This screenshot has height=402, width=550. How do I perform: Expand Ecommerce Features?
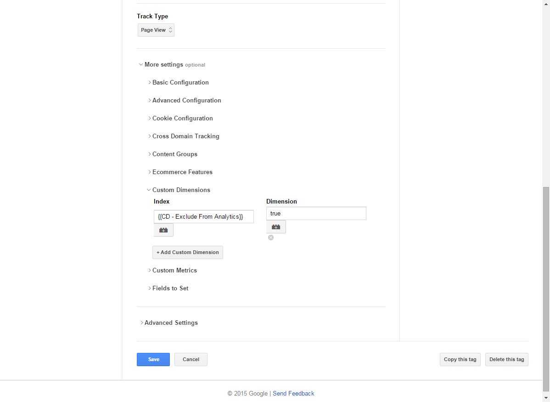click(182, 172)
